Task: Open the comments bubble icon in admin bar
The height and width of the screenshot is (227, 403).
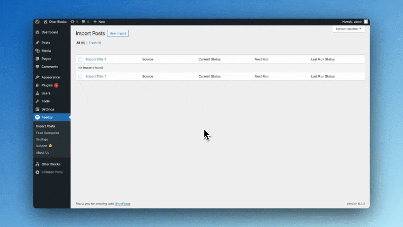Action: [83, 22]
